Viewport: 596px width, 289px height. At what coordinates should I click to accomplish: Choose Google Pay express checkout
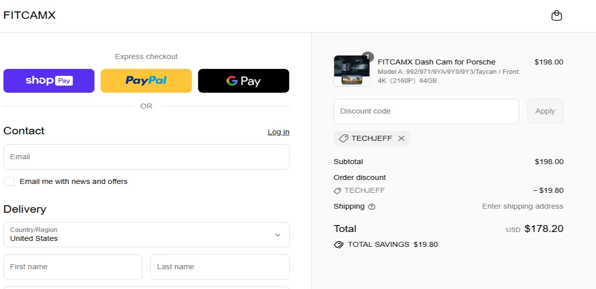[243, 81]
